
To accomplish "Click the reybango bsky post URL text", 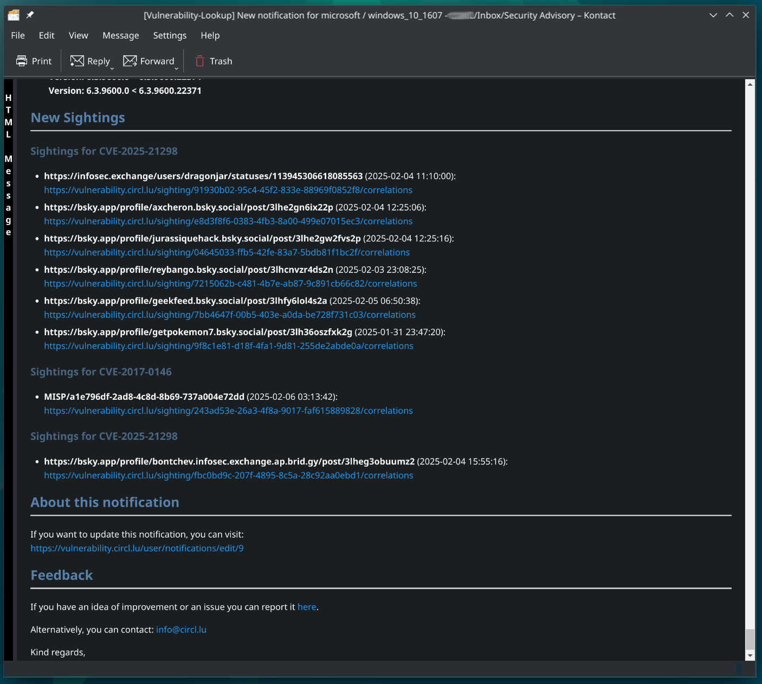I will [189, 270].
